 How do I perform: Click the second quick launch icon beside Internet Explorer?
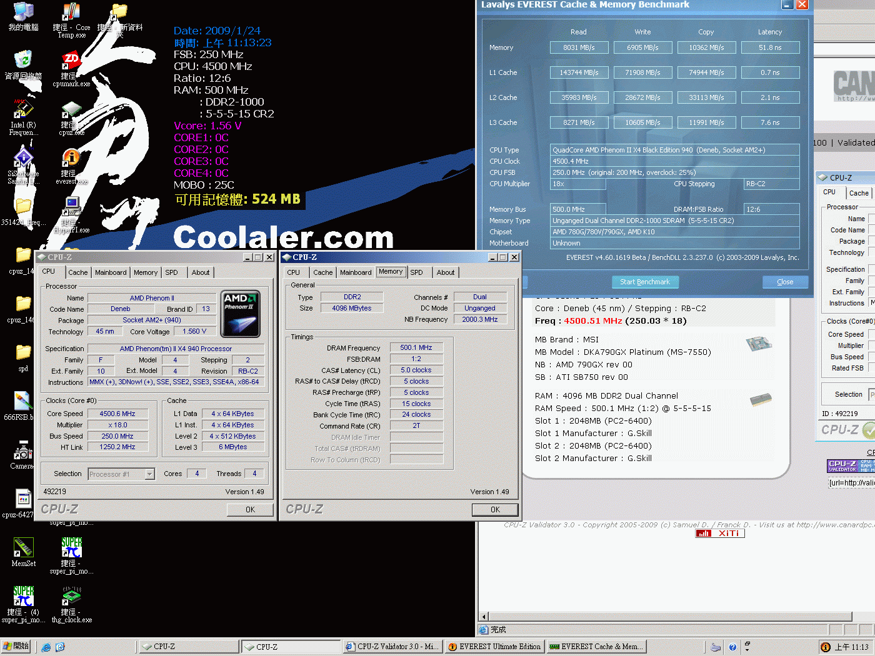[60, 647]
